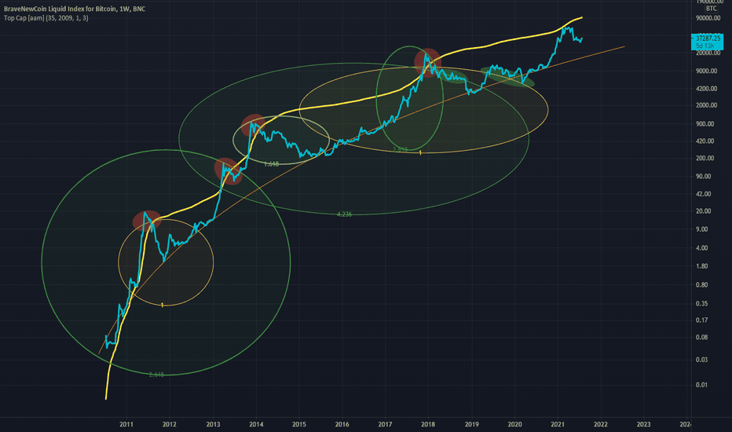Click the 2017 label on time axis
Viewport: 732px width, 432px height.
click(385, 424)
